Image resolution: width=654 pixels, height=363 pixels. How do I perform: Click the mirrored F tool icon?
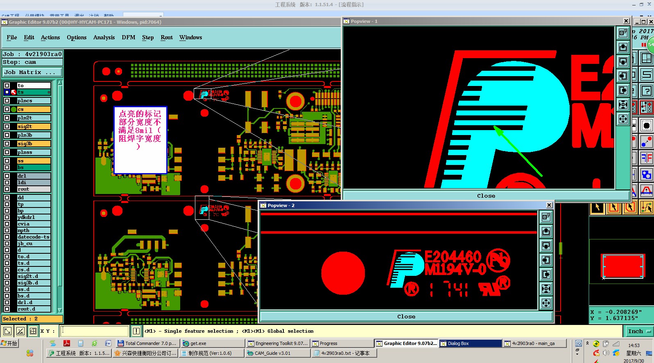click(x=647, y=158)
